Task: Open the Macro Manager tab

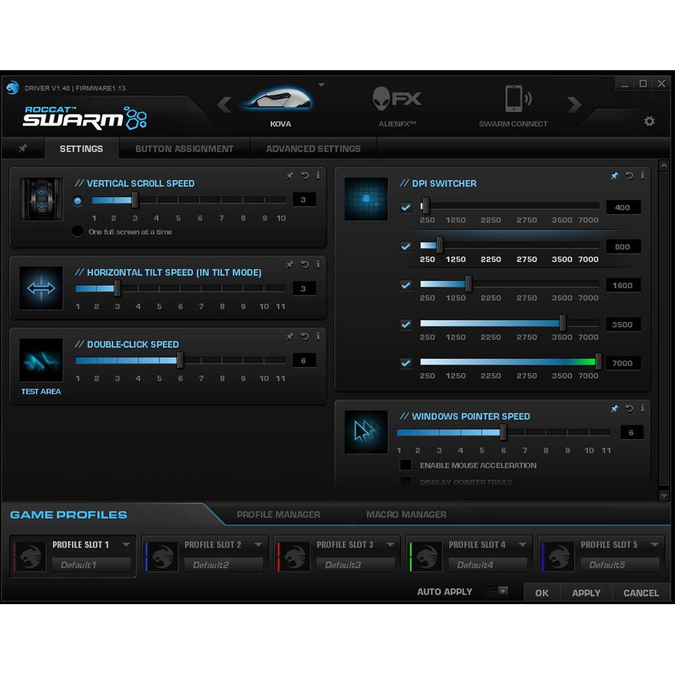Action: [x=406, y=514]
